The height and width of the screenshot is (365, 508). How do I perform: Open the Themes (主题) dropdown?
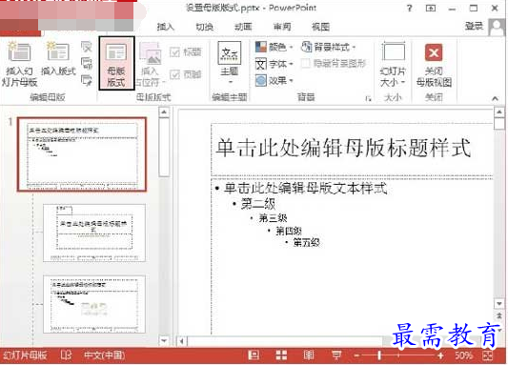pos(230,62)
